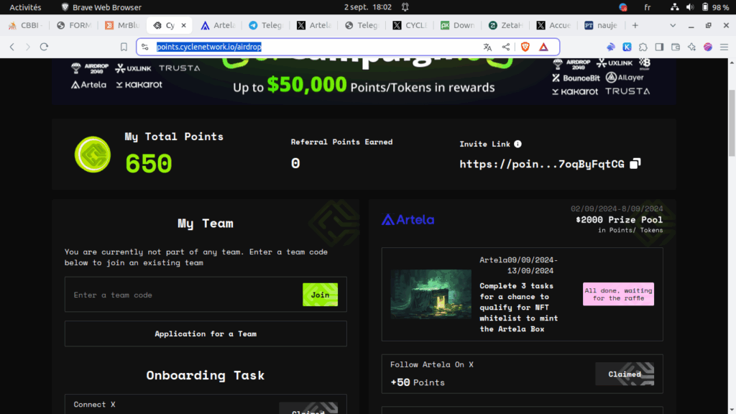
Task: Switch to the nauje tab
Action: point(602,25)
